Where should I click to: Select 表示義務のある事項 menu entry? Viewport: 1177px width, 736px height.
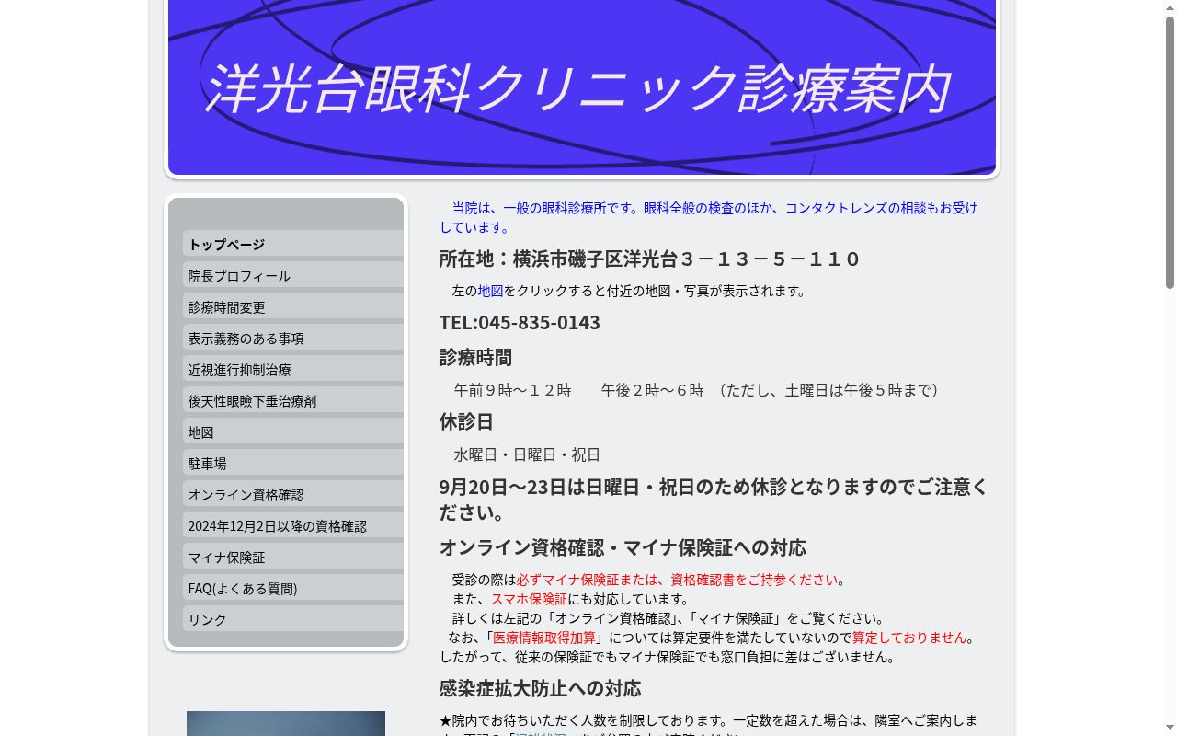tap(292, 338)
